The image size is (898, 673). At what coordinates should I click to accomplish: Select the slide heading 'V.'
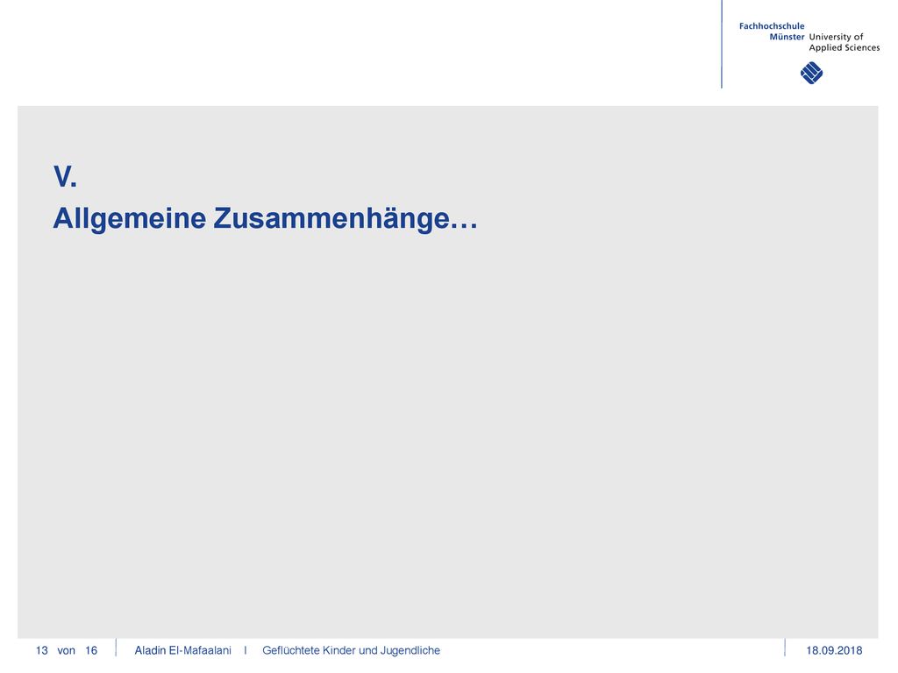point(65,176)
